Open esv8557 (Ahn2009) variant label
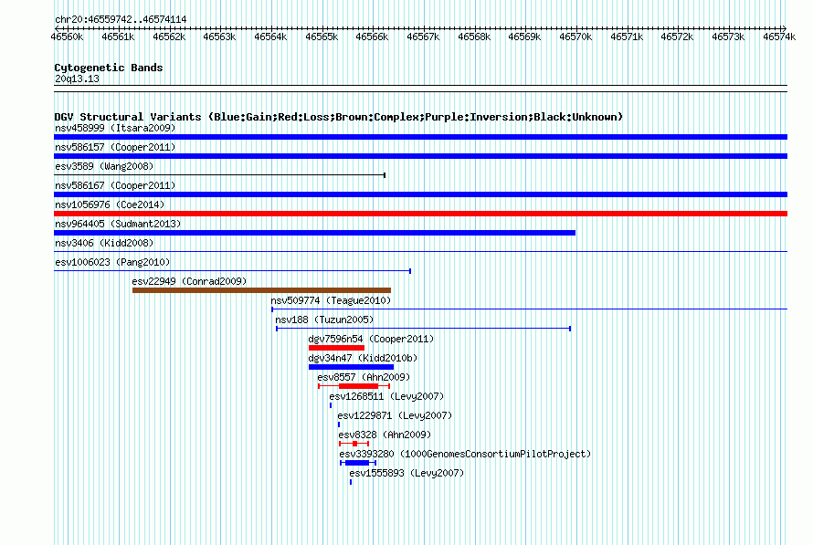Viewport: 813px width, 545px height. (x=364, y=377)
